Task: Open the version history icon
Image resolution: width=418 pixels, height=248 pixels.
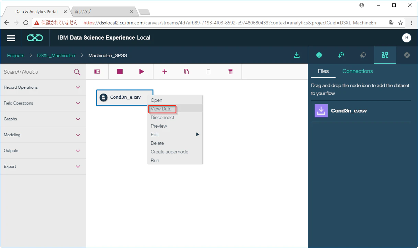Action: (341, 55)
